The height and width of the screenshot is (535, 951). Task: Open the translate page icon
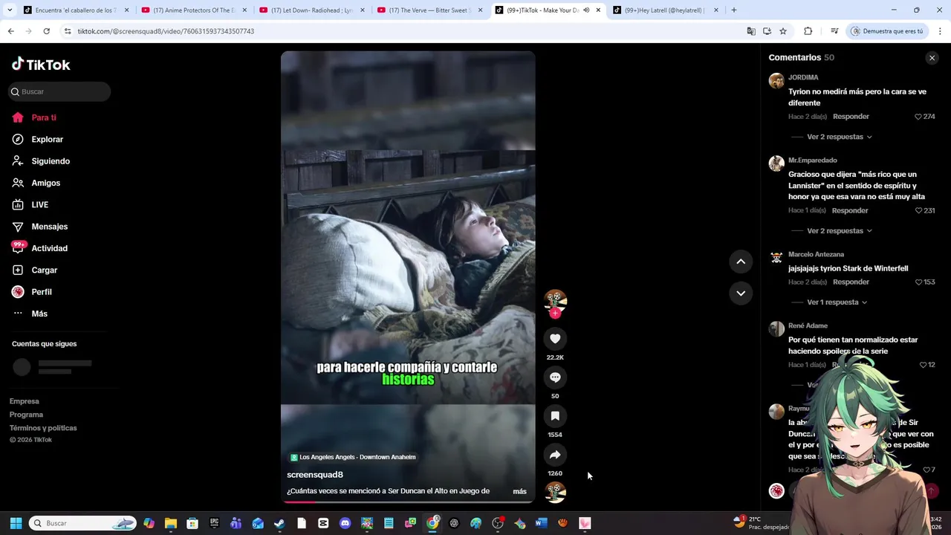pyautogui.click(x=751, y=31)
